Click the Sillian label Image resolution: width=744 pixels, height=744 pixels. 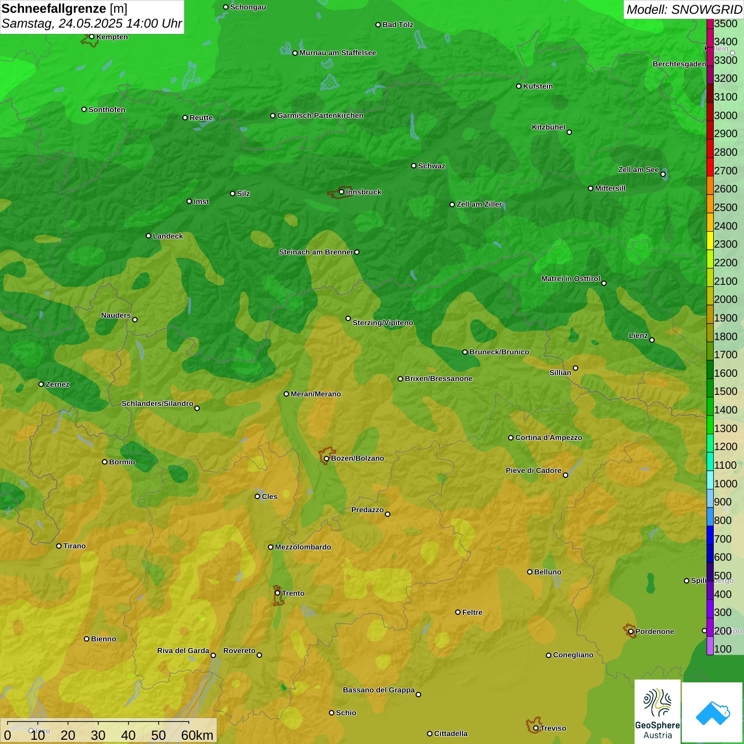click(x=560, y=373)
